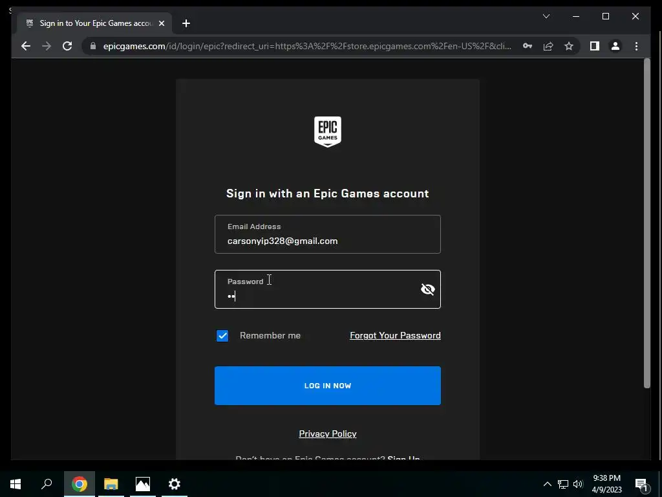
Task: Open Chrome's three-dot menu
Action: pos(636,46)
